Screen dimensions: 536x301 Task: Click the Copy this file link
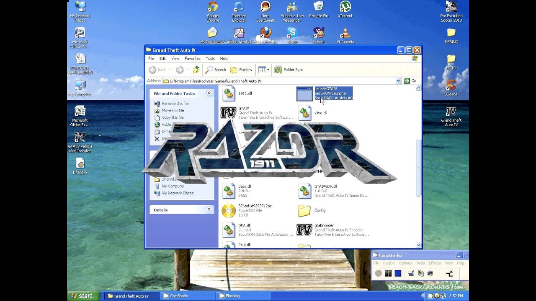pos(173,117)
